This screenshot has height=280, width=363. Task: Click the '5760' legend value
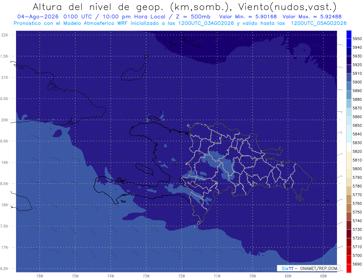357,204
